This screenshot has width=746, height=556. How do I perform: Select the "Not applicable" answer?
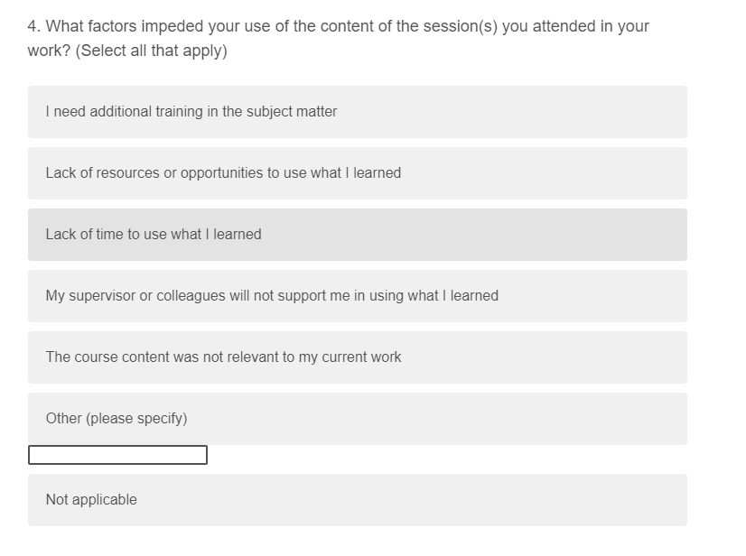[x=357, y=500]
